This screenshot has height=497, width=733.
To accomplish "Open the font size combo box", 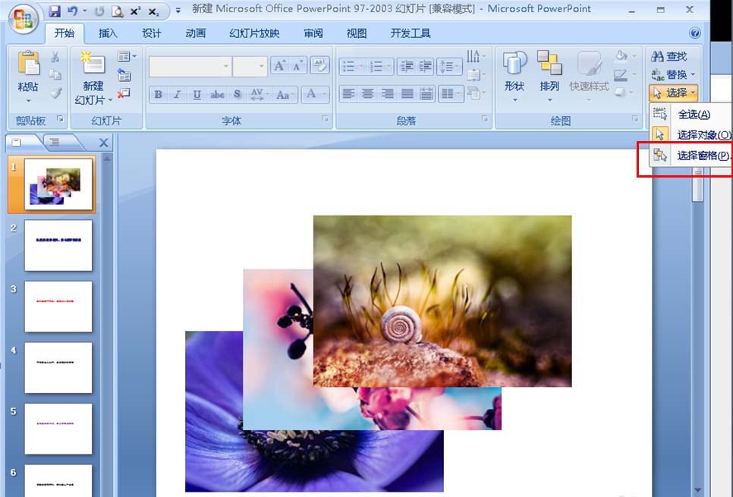I will [x=250, y=66].
